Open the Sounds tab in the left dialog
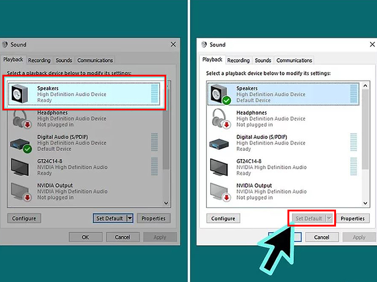 [x=64, y=60]
